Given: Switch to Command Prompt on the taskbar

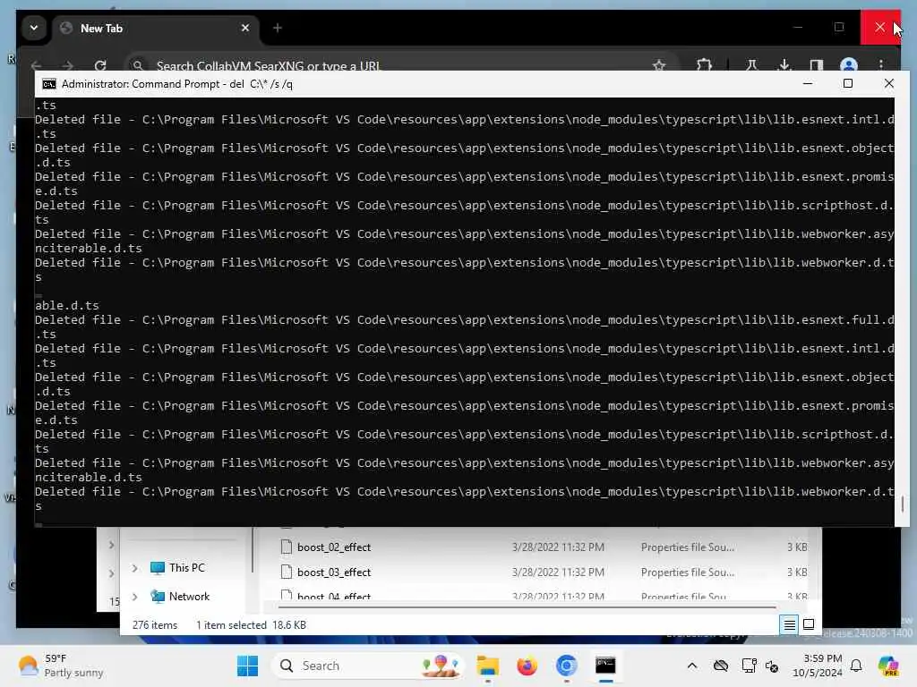Looking at the screenshot, I should pos(605,666).
